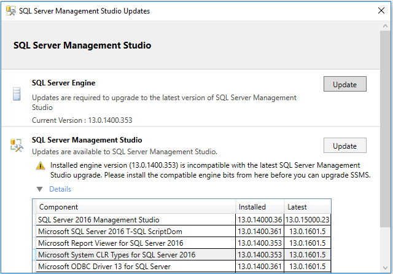Collapse the Details disclosure triangle

(x=40, y=189)
